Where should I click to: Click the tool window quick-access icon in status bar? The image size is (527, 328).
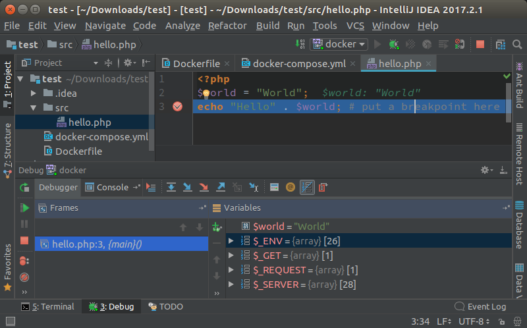coord(11,321)
